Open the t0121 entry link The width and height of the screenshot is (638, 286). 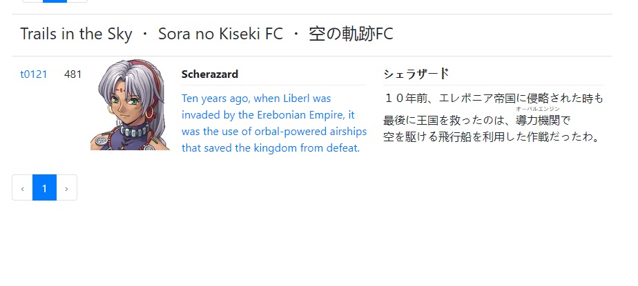33,74
